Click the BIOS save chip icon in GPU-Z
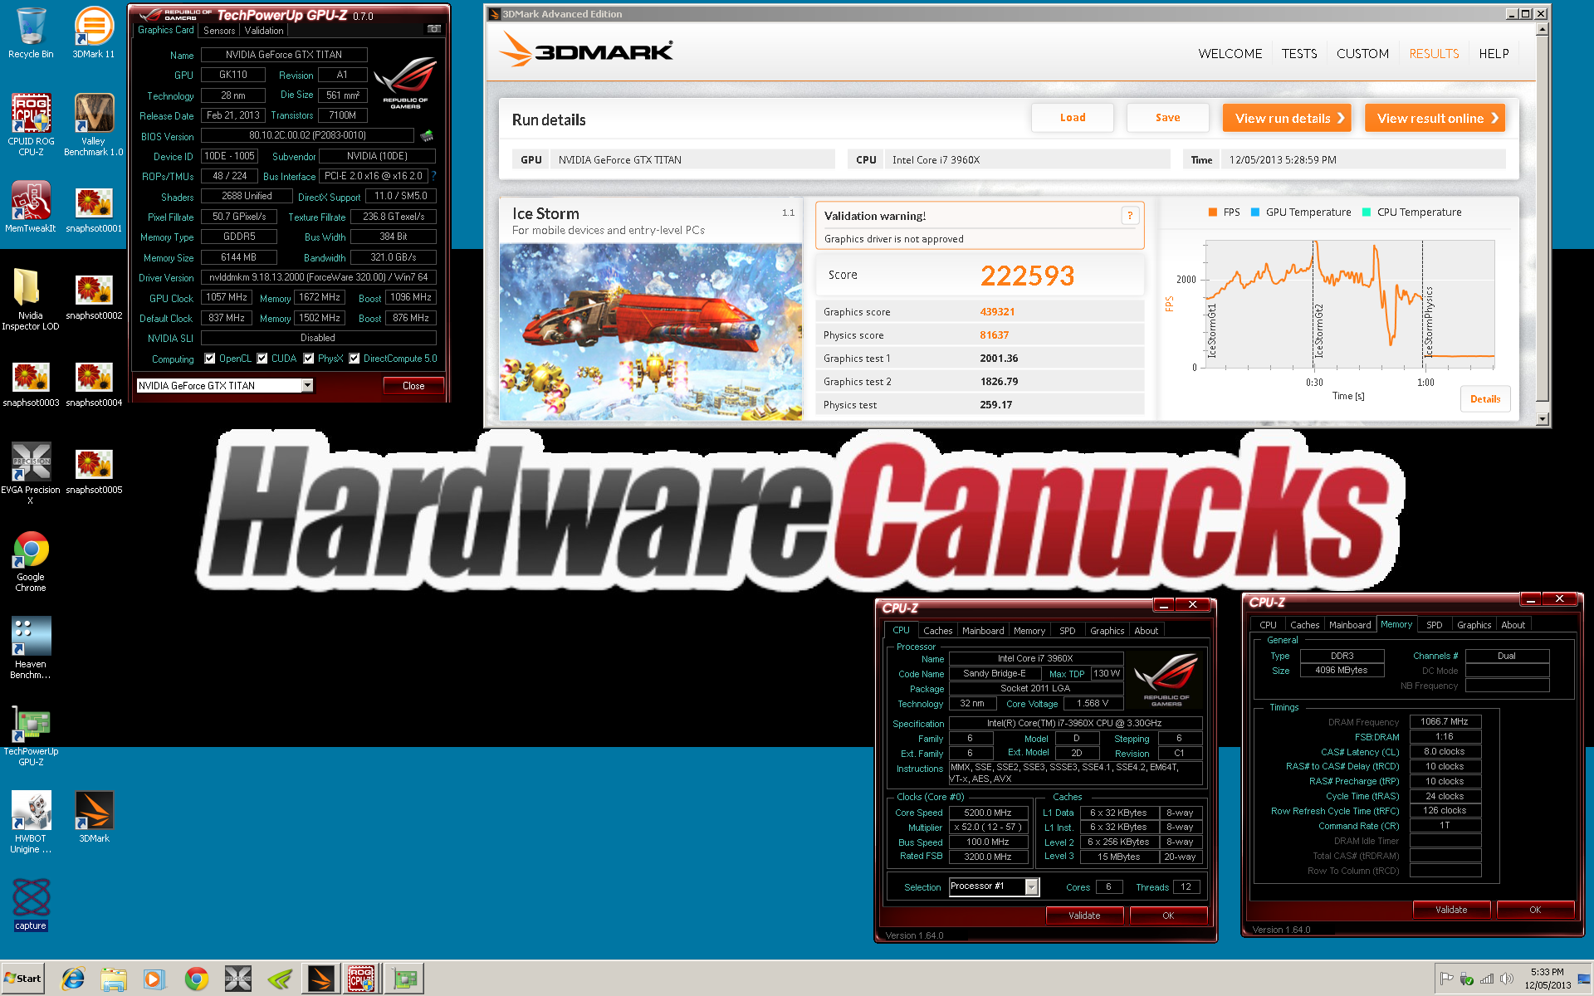1594x996 pixels. (x=427, y=135)
